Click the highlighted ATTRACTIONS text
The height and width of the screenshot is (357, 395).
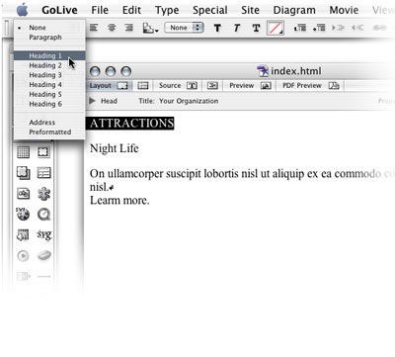[130, 124]
